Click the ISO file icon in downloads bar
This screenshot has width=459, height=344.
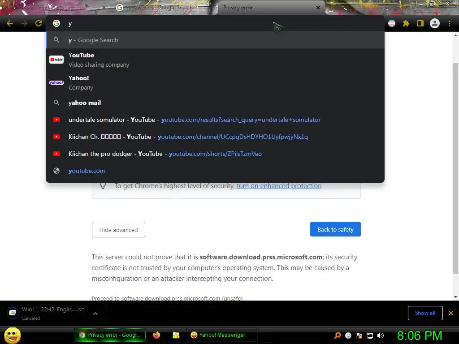(12, 312)
